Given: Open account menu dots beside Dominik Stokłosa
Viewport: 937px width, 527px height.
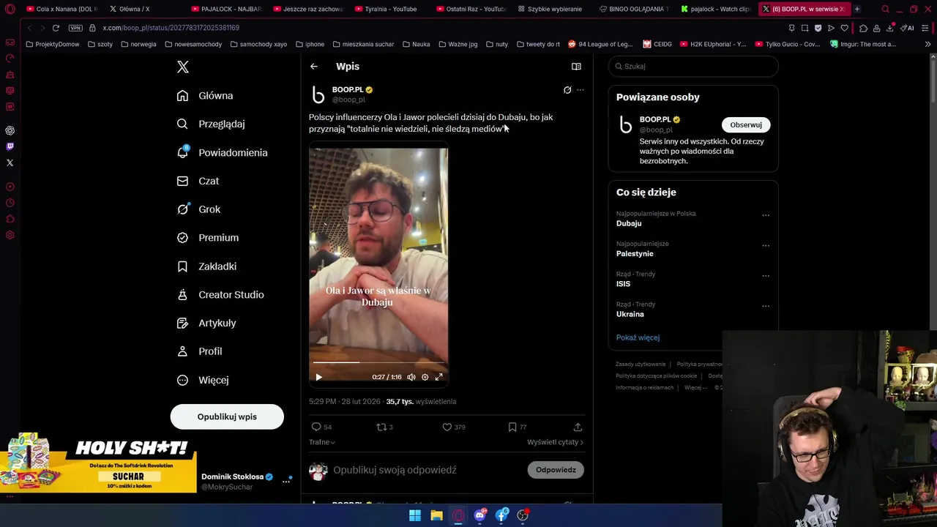Looking at the screenshot, I should (286, 481).
